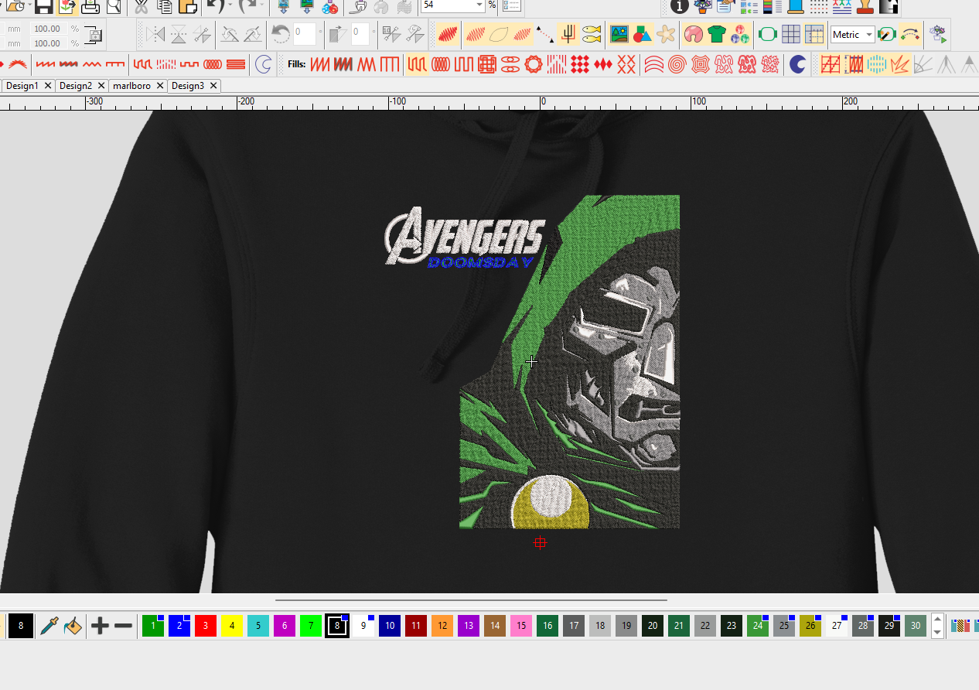Click the rotation angle input field
Viewport: 979px width, 690px height.
click(x=305, y=34)
